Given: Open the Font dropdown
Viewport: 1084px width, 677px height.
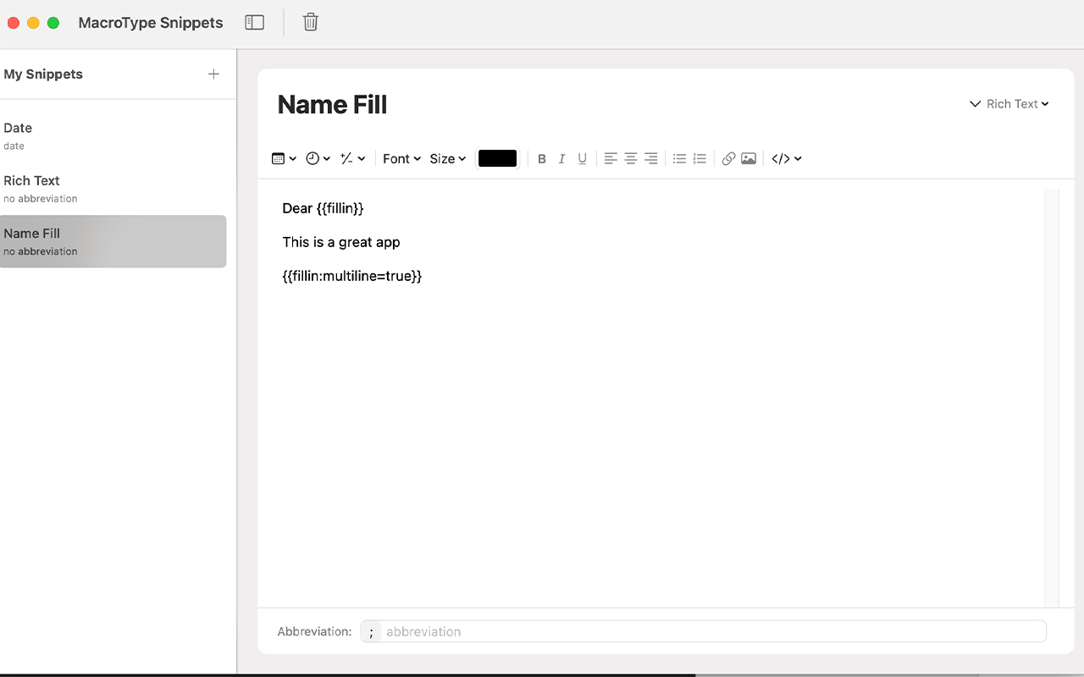Looking at the screenshot, I should [401, 158].
